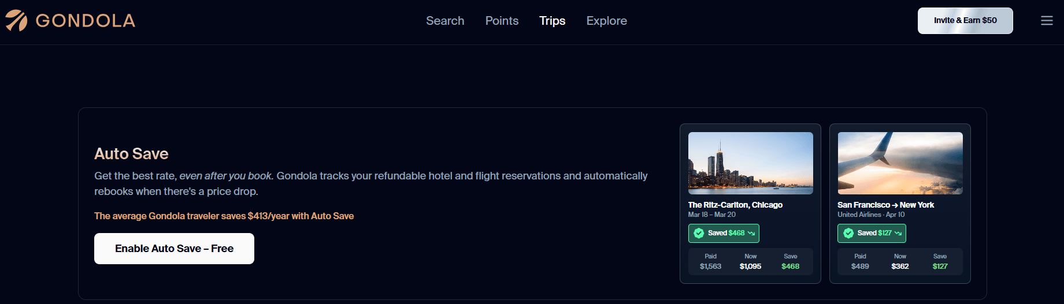Image resolution: width=1064 pixels, height=304 pixels.
Task: Click the Saved $127 badge
Action: 872,233
